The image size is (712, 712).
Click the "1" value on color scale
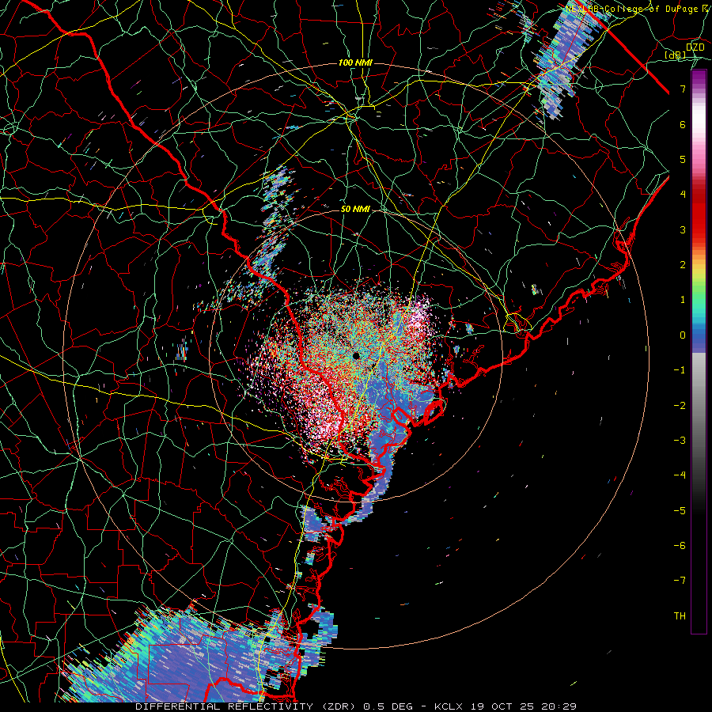[683, 300]
